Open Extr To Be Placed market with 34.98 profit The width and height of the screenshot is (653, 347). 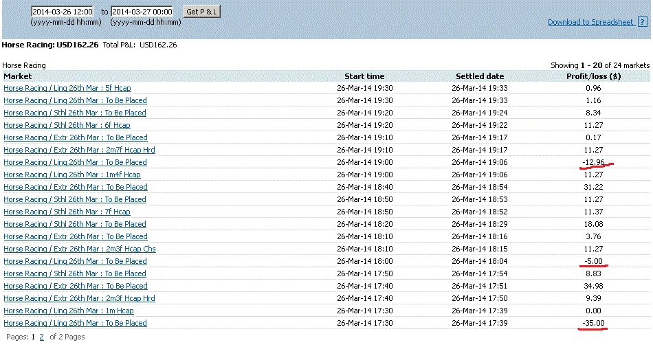point(76,286)
